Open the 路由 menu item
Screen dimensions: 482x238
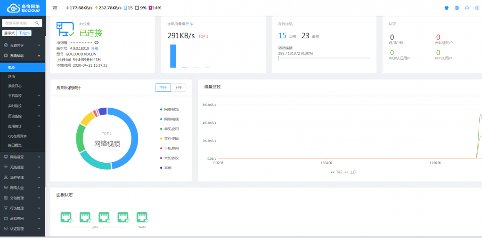tap(12, 76)
